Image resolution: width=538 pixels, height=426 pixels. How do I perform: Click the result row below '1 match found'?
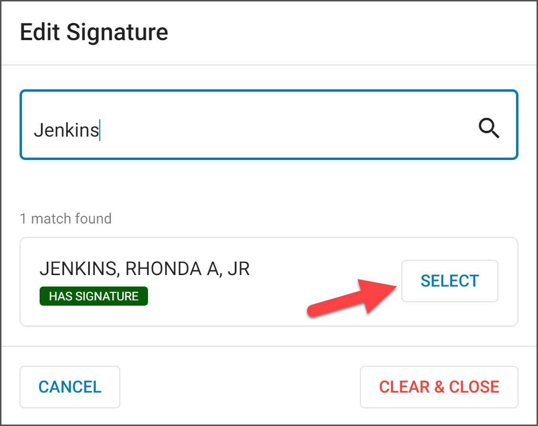(x=269, y=281)
